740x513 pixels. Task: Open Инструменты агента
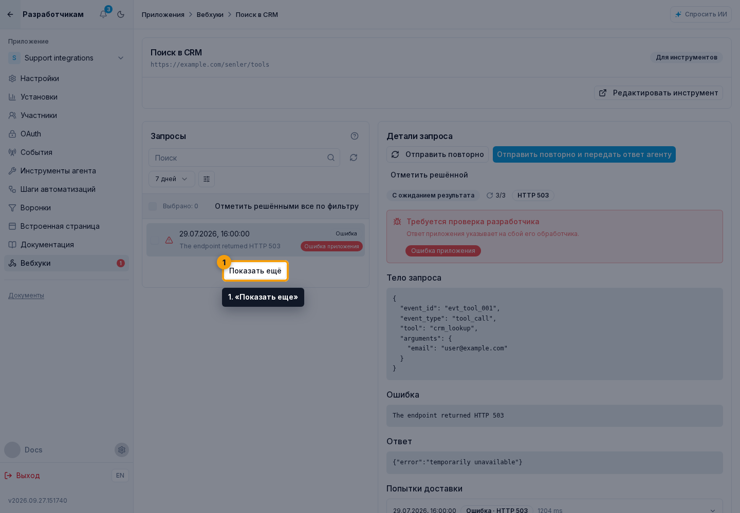[66, 171]
